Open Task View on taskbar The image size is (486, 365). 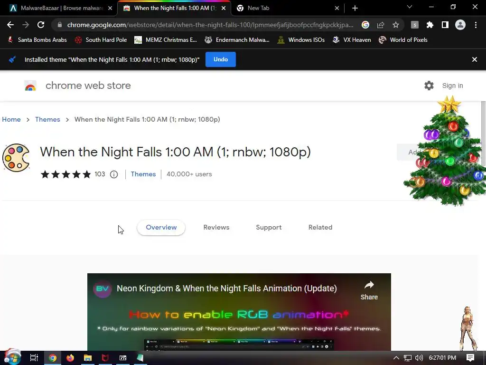pyautogui.click(x=34, y=358)
